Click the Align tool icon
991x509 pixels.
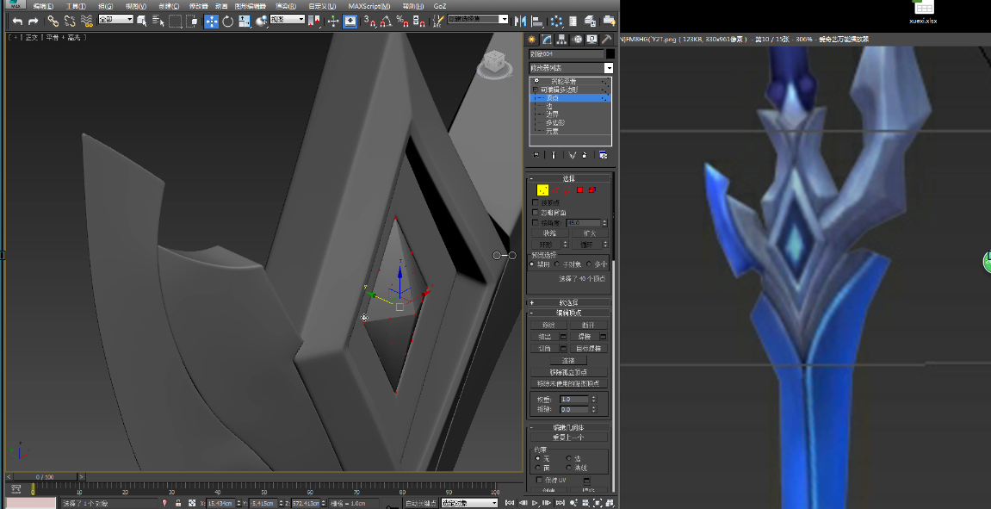point(537,21)
